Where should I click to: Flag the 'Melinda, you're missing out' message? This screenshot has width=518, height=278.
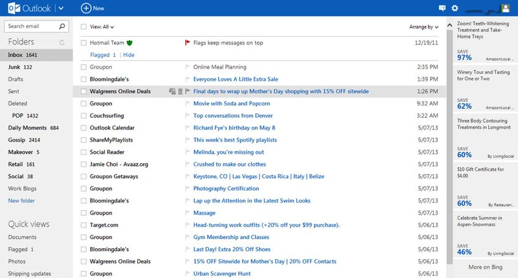188,152
